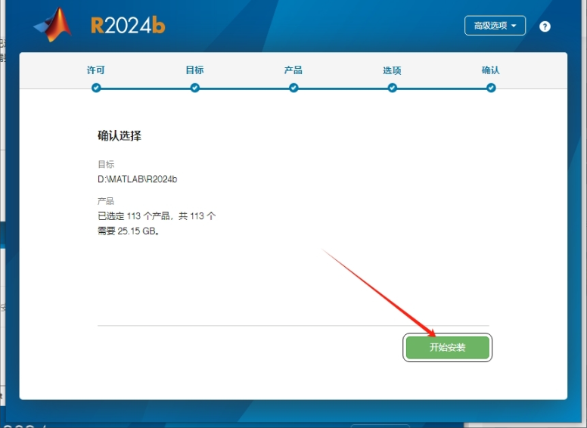Click the 产品 label above the product count
This screenshot has width=587, height=428.
tap(106, 201)
